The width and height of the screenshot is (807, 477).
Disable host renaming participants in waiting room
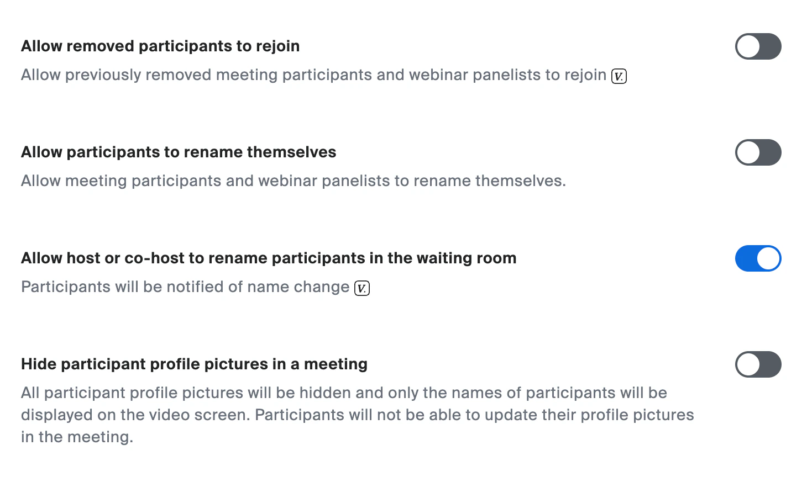(x=758, y=258)
